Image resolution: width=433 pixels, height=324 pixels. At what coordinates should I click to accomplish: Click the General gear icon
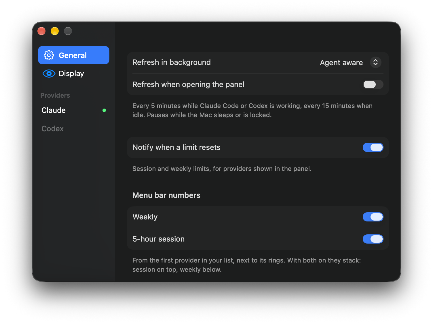coord(49,55)
